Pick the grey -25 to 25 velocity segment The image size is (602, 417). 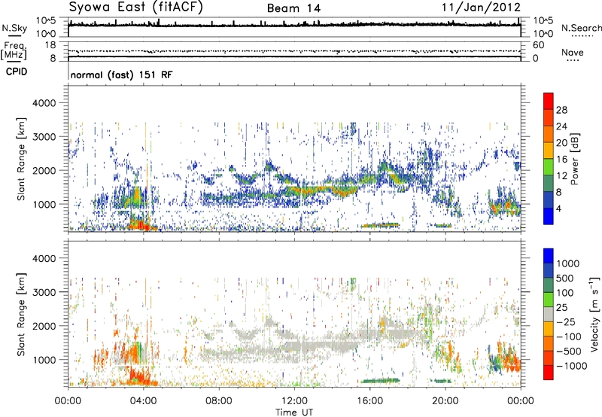(x=549, y=314)
